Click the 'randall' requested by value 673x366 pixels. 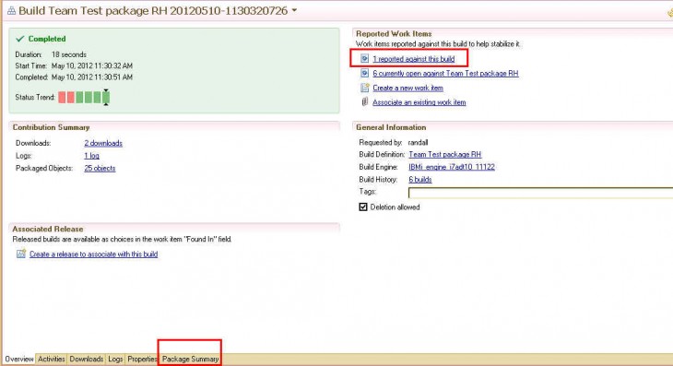click(x=418, y=143)
